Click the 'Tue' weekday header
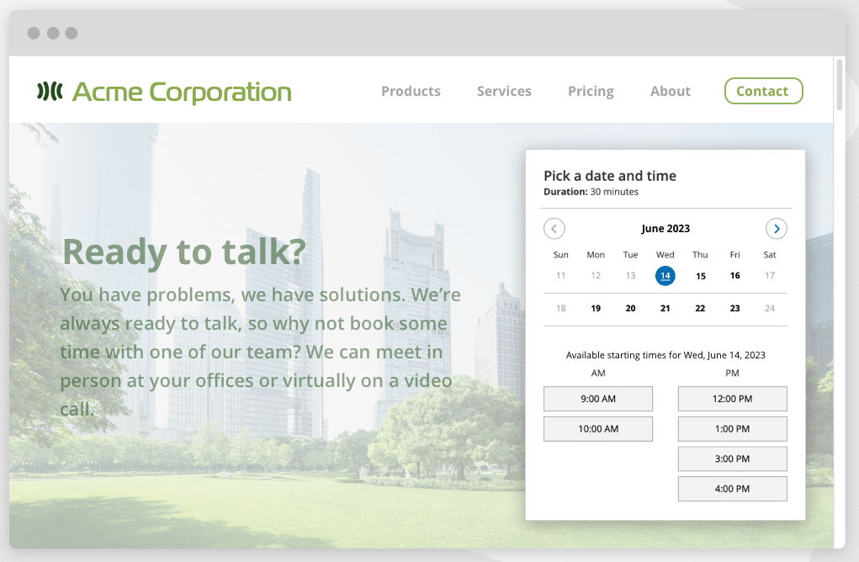Screen dimensions: 859x562 (x=630, y=255)
